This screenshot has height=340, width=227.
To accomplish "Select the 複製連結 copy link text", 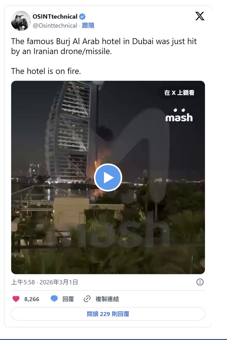I will [x=107, y=299].
